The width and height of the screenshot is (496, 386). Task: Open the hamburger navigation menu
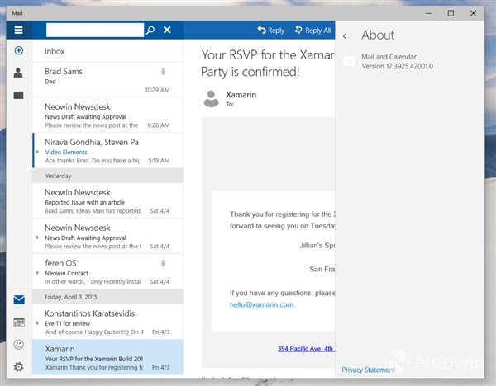click(18, 31)
